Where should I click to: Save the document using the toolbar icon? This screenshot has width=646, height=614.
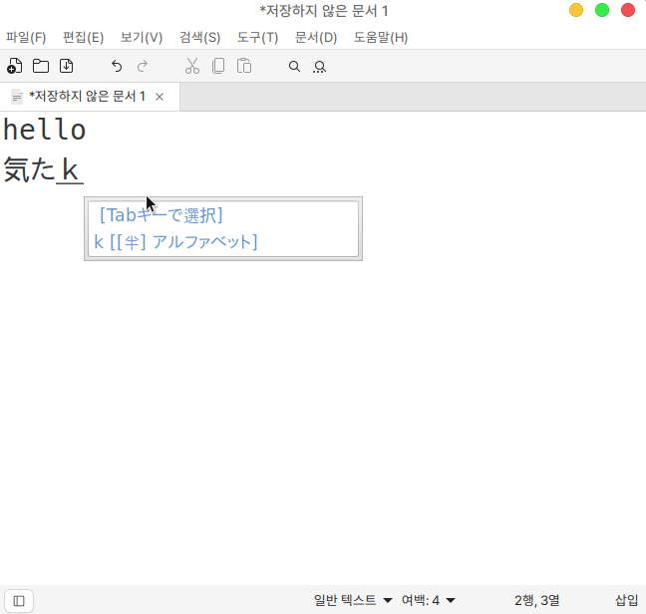(67, 67)
